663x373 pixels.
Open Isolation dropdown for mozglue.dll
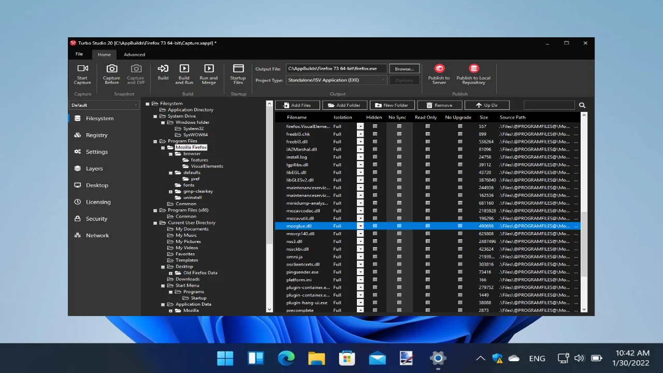point(361,226)
